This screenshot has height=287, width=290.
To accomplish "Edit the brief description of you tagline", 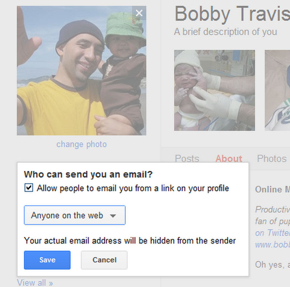I will point(225,32).
